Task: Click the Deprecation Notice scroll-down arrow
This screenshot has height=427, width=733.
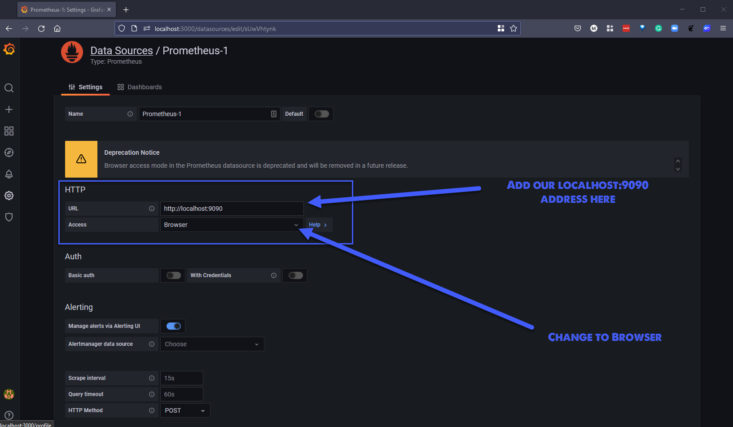Action: pos(678,169)
